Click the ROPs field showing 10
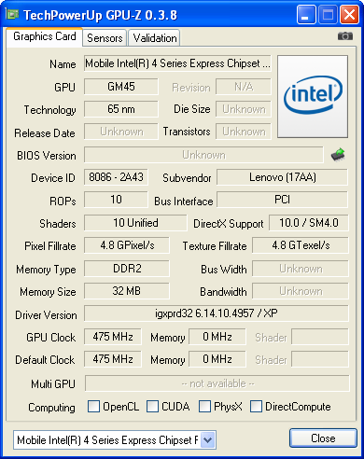Viewport: 364px width, 459px height. pos(116,200)
